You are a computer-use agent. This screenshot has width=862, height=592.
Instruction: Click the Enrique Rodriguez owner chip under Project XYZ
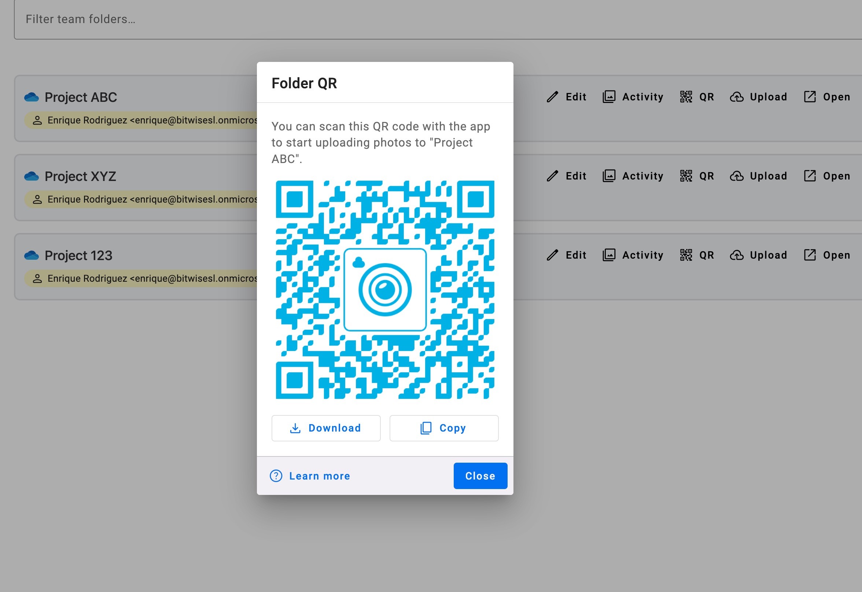[141, 199]
